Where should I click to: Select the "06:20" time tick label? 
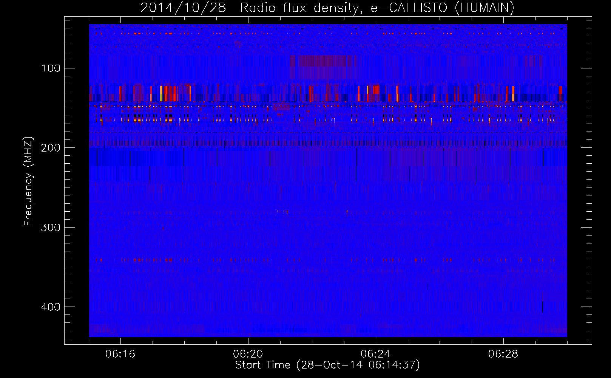click(x=248, y=354)
